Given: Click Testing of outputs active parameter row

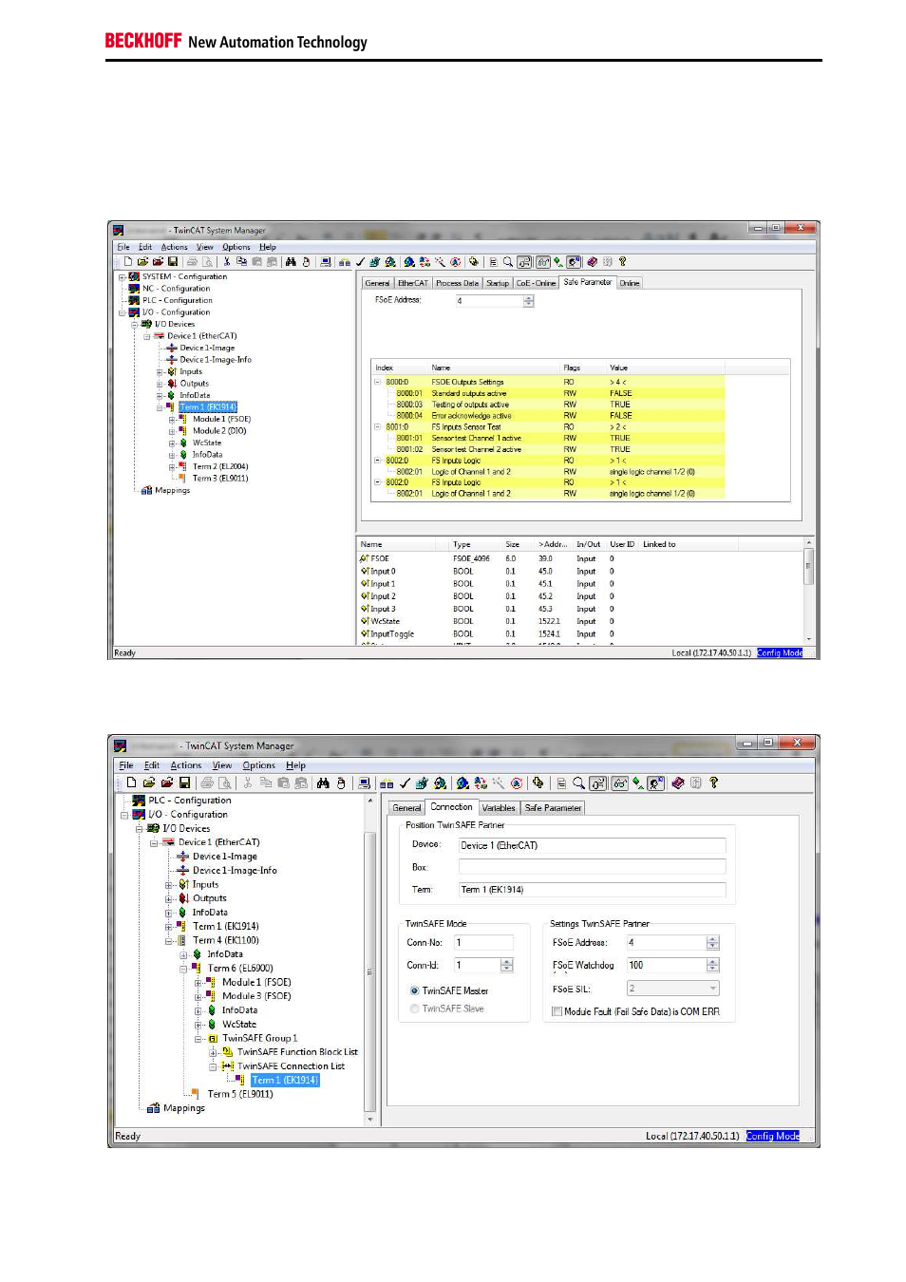Looking at the screenshot, I should click(549, 405).
